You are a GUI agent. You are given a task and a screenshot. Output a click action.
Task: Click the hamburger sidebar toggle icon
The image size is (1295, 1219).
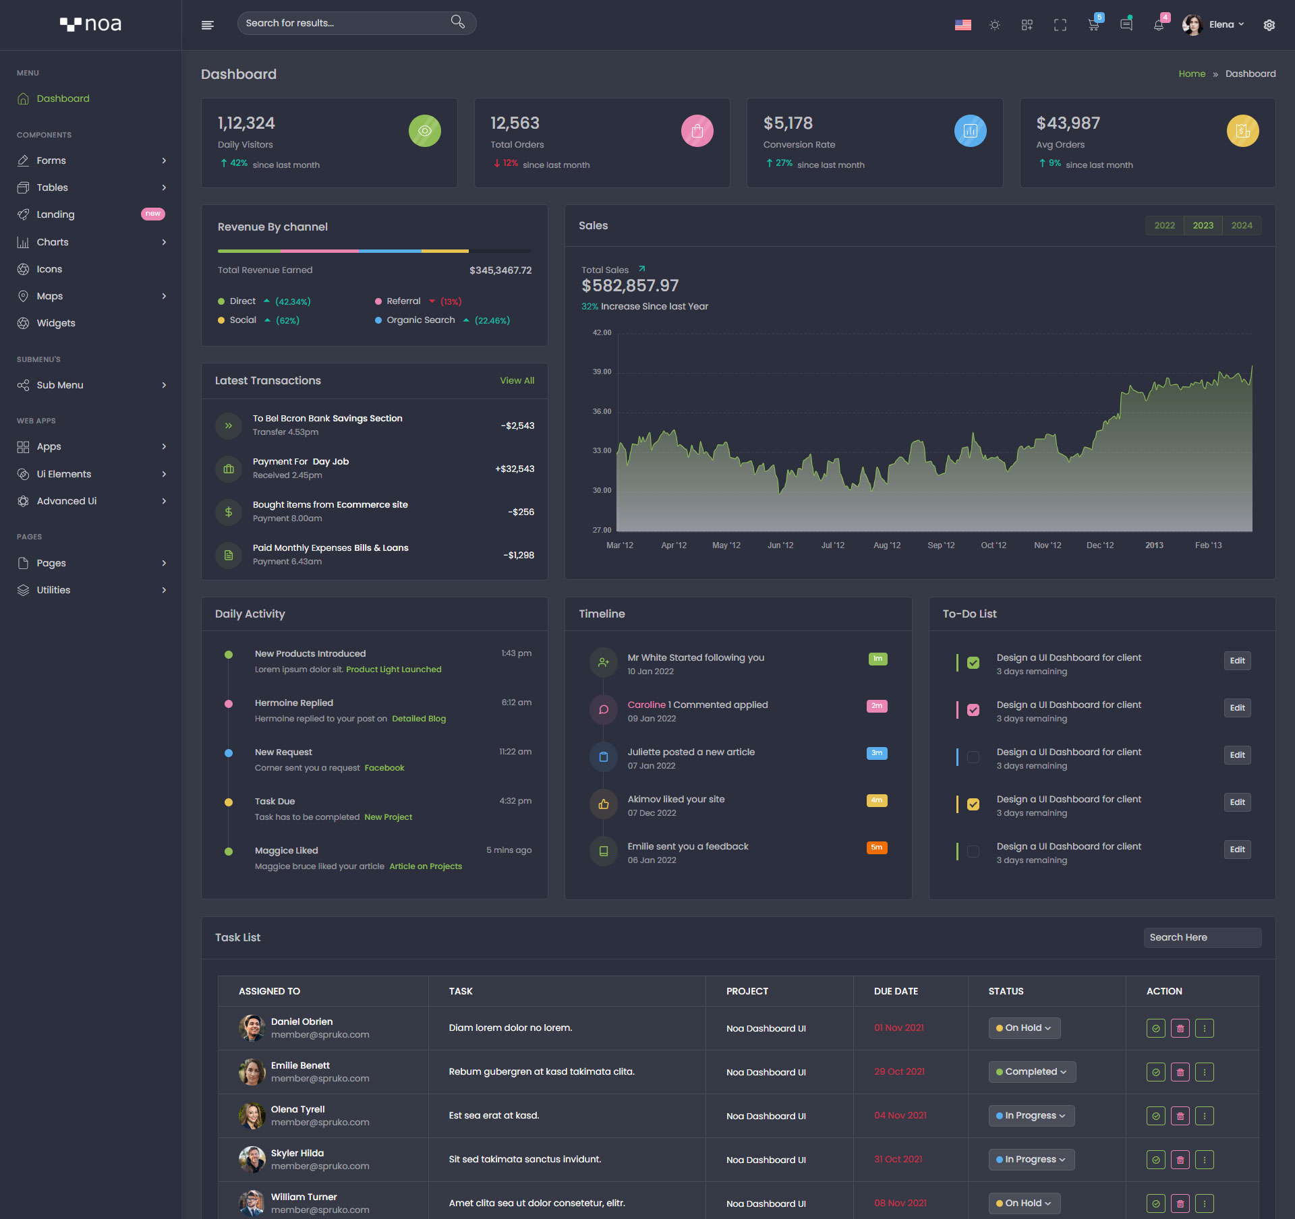click(x=208, y=25)
